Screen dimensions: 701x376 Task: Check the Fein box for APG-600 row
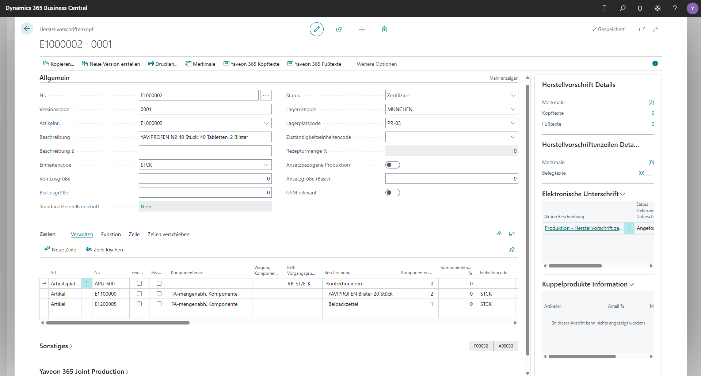coord(139,283)
